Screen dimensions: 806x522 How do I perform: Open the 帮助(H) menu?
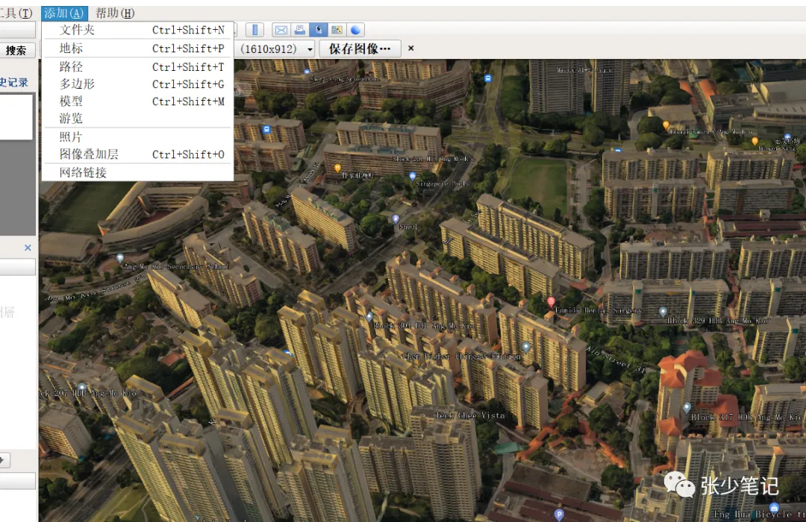coord(115,13)
